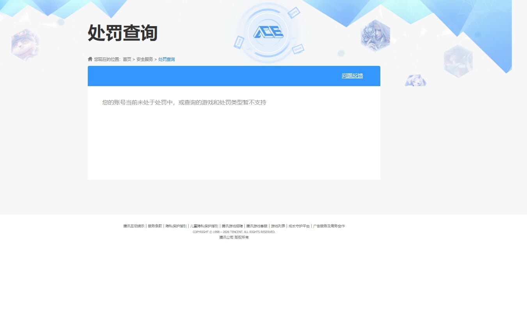Image resolution: width=527 pixels, height=318 pixels.
Task: Click the GAME card graphic beside the ACE logo
Action: coord(294,12)
